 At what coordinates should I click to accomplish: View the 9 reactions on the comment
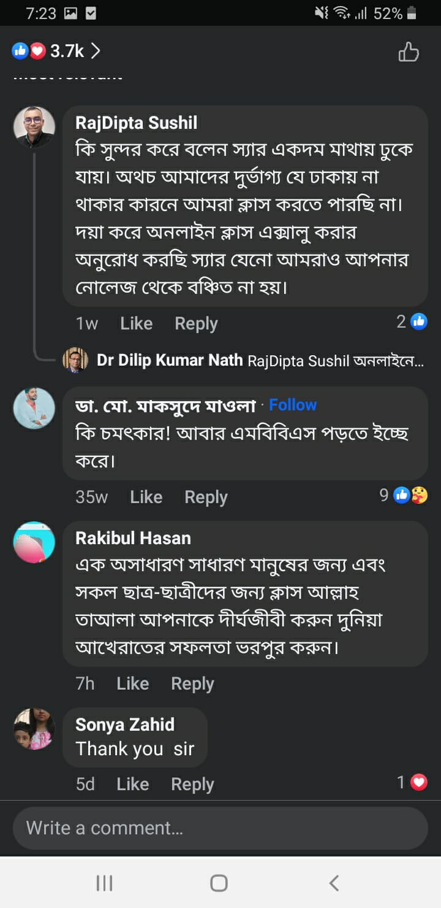click(x=404, y=495)
